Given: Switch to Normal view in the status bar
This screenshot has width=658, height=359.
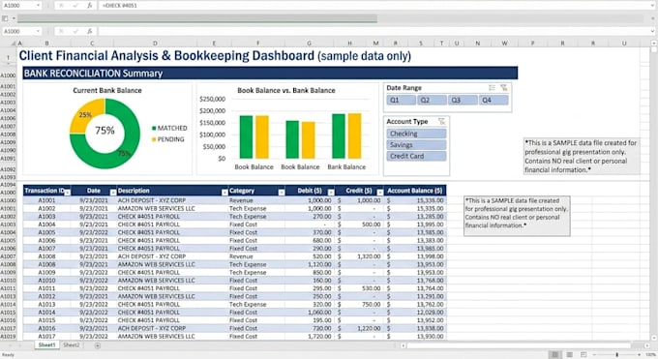Looking at the screenshot, I should [554, 355].
